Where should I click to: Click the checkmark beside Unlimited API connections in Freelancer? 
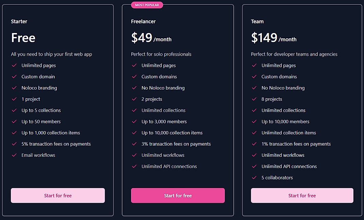pos(134,166)
